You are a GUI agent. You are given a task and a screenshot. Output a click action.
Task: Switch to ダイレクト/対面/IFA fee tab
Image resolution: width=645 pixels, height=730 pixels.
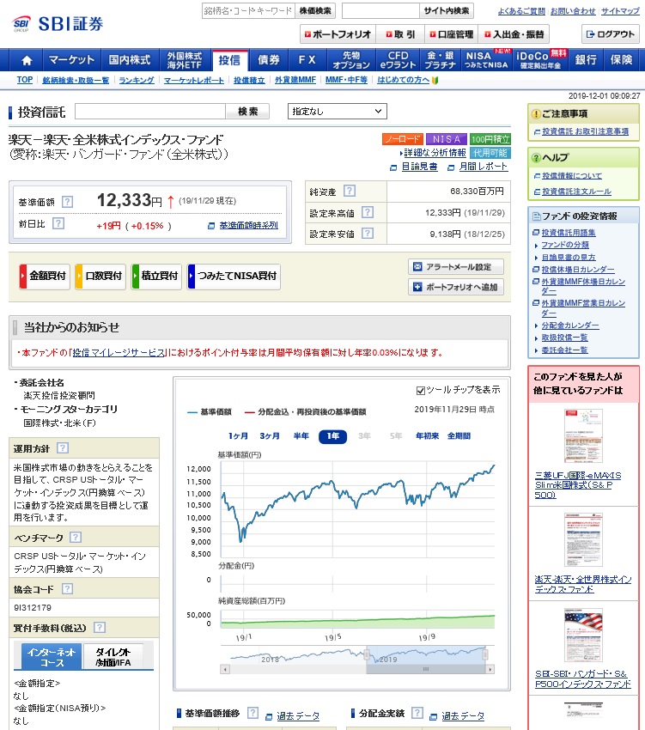(x=113, y=657)
